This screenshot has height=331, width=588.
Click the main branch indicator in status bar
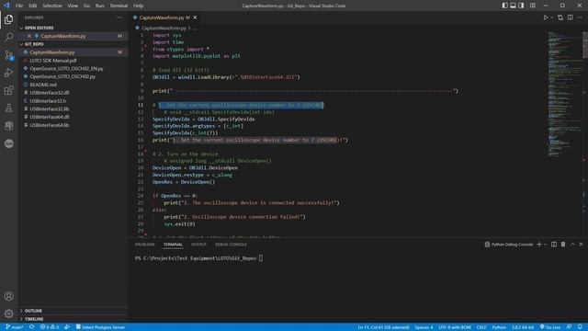click(x=15, y=327)
